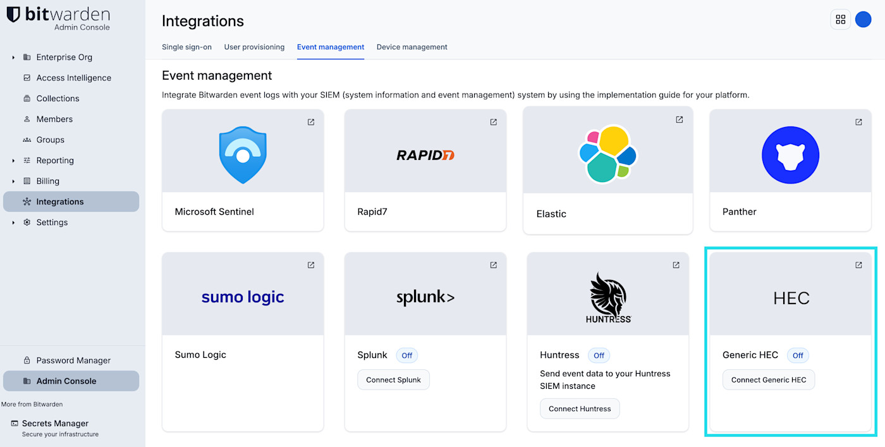The image size is (885, 447).
Task: Click the Huntress logo image
Action: coord(608,298)
